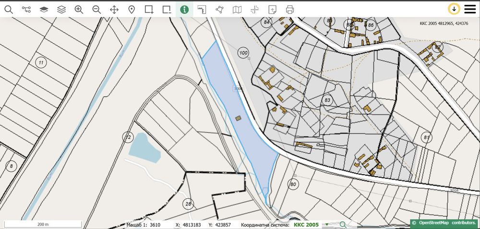
Task: Click the folded map icon
Action: tap(237, 10)
